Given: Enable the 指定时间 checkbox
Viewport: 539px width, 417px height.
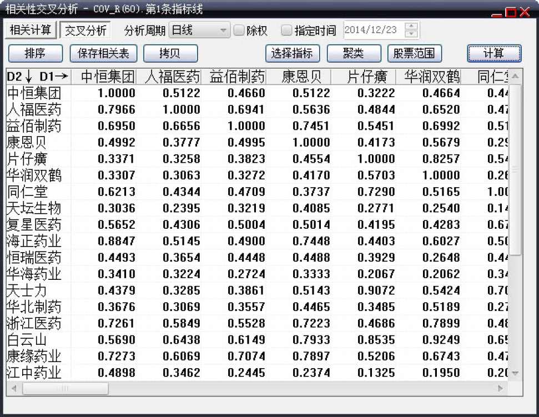Looking at the screenshot, I should pyautogui.click(x=286, y=30).
